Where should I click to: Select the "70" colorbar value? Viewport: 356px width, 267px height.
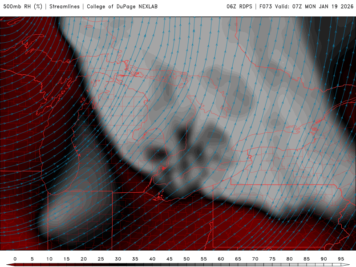coord(255,259)
